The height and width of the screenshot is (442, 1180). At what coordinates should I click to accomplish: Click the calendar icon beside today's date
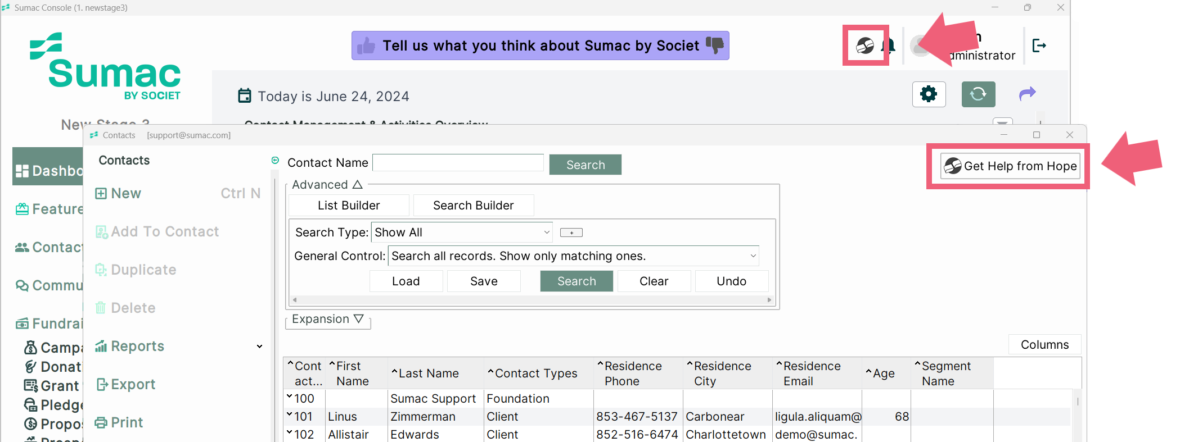point(245,96)
